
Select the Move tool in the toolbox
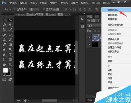(x=10, y=20)
